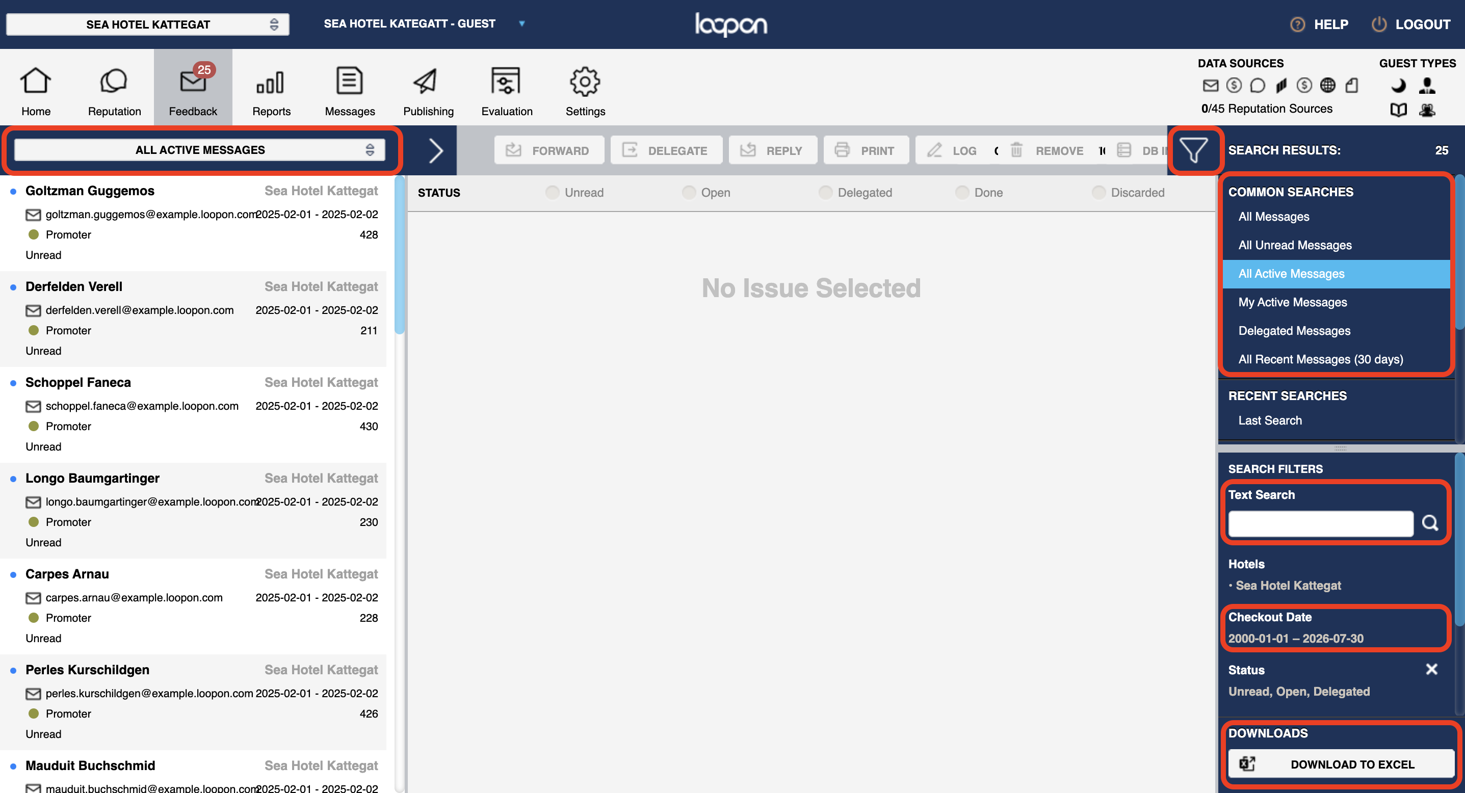Screen dimensions: 1465x793
Task: Select the group guest type icon
Action: coord(1427,110)
